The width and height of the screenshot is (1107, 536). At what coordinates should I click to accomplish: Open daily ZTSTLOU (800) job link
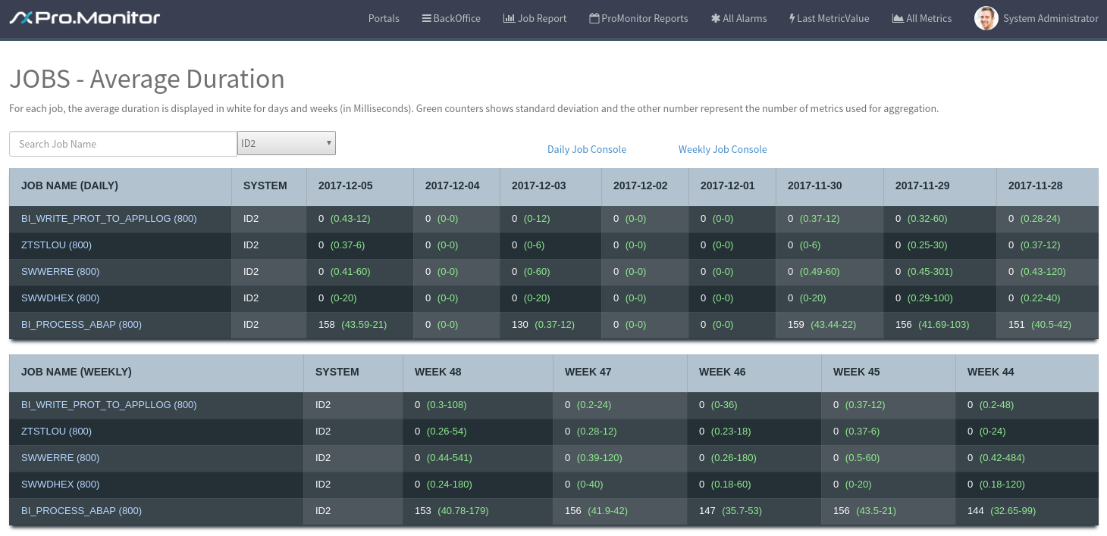coord(56,245)
